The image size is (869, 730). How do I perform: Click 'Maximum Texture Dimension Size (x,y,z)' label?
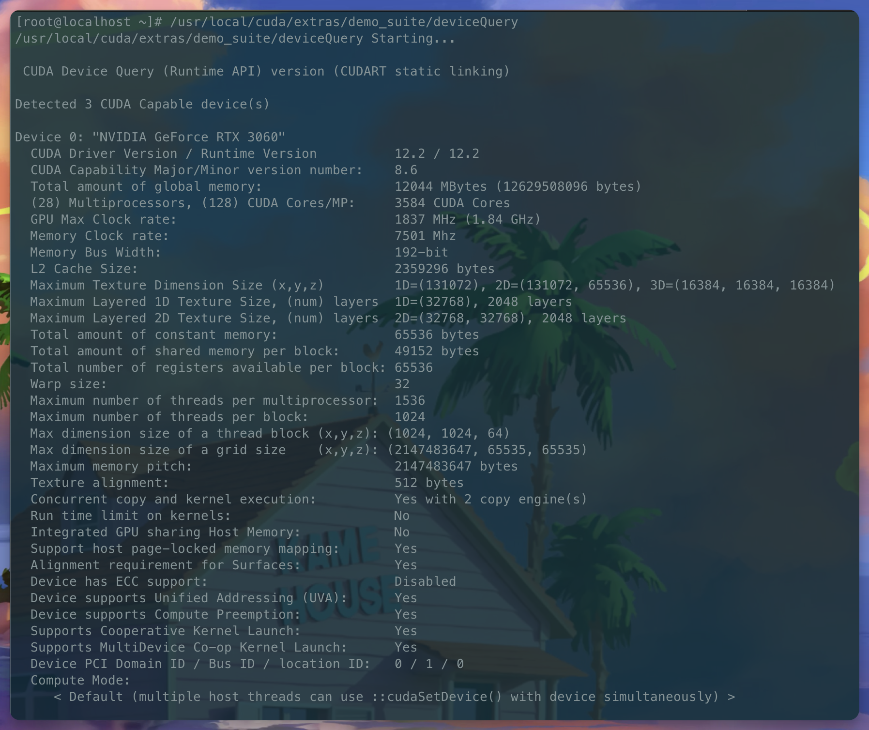pyautogui.click(x=177, y=286)
